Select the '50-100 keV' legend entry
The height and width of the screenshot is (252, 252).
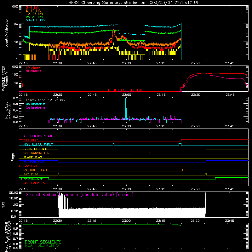[36, 20]
